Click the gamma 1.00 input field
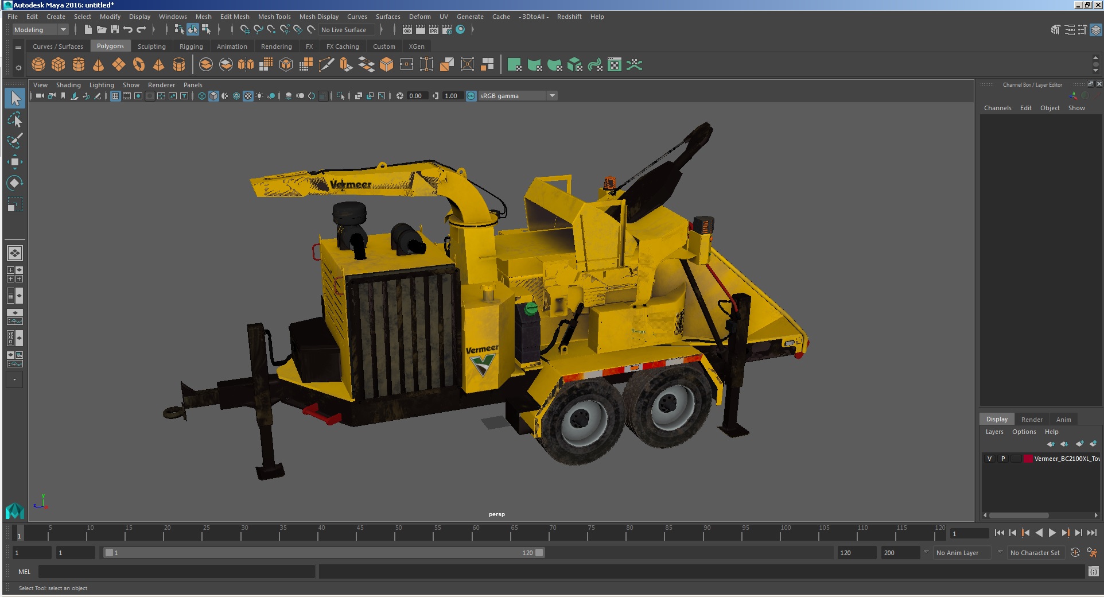The height and width of the screenshot is (597, 1104). [452, 96]
